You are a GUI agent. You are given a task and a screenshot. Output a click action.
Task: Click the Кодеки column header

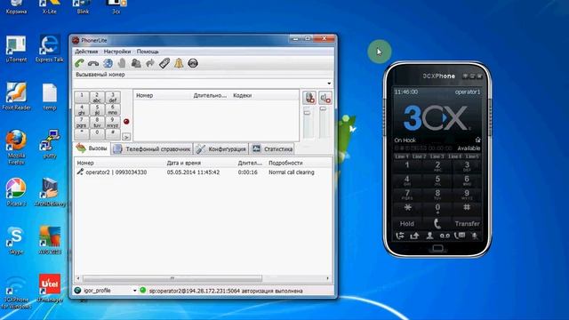click(243, 95)
